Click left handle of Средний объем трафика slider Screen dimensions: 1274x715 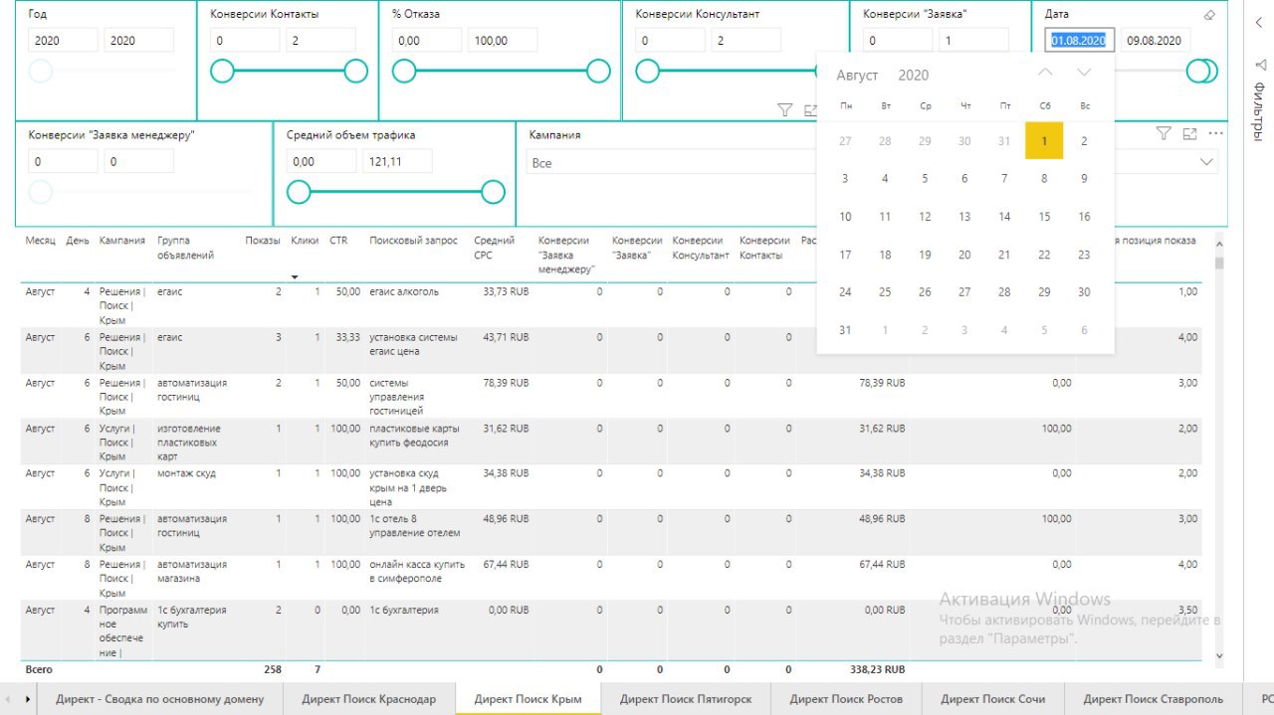click(x=299, y=192)
